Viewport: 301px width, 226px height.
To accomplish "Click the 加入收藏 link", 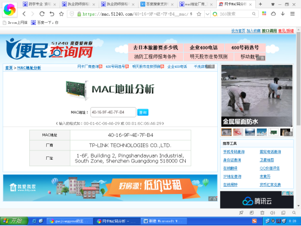I will (253, 31).
